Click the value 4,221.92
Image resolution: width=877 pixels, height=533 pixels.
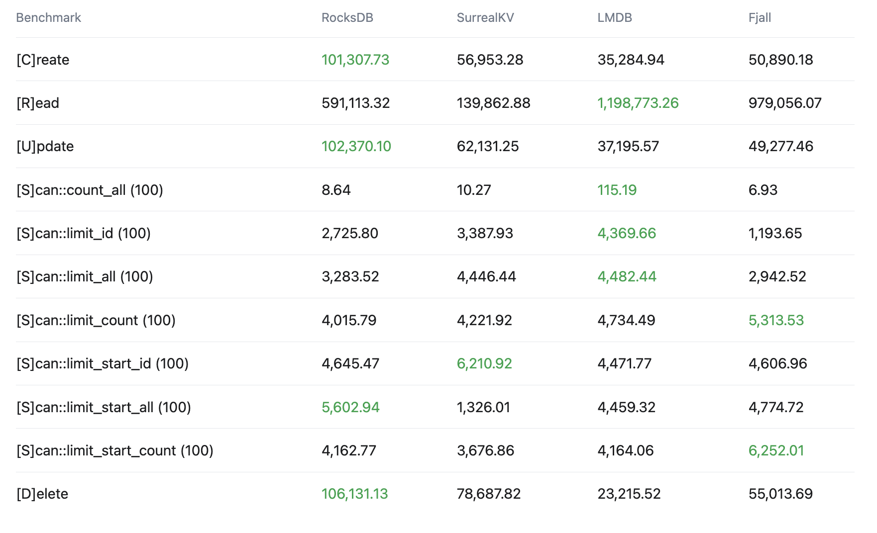coord(484,320)
